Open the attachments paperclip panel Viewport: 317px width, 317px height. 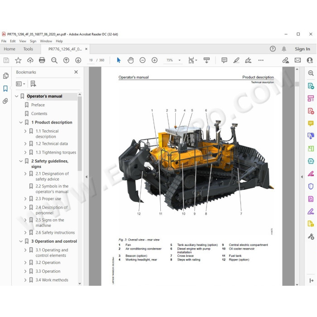pos(5,101)
